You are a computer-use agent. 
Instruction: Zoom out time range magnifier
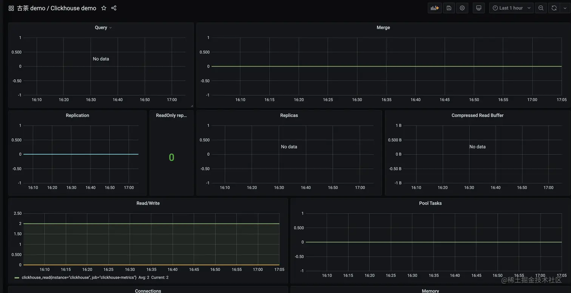(x=541, y=8)
